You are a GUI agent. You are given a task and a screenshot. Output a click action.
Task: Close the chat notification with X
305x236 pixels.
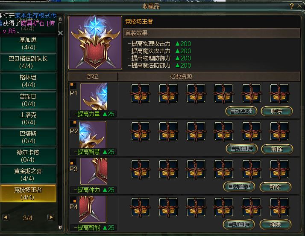click(60, 33)
